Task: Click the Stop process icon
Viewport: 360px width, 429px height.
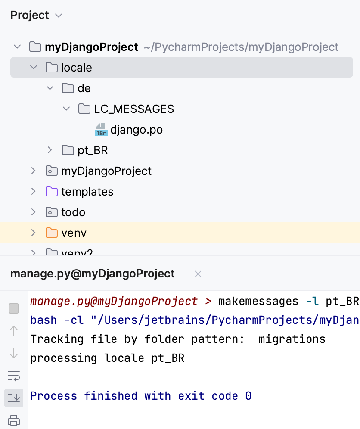Action: pos(14,308)
